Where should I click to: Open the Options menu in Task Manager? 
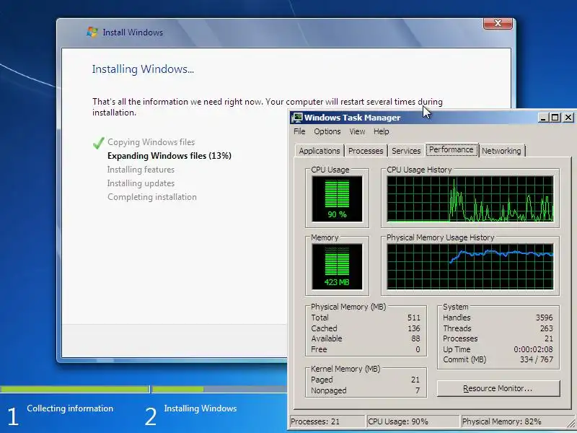click(327, 131)
